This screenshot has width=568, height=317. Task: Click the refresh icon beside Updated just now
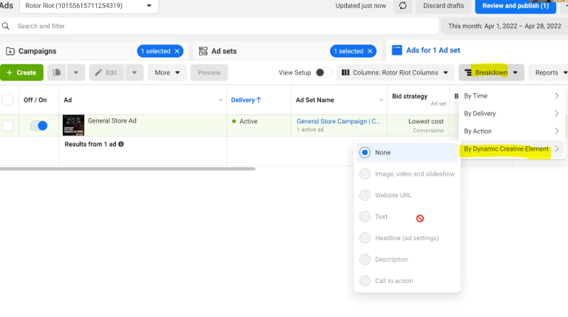click(x=403, y=6)
